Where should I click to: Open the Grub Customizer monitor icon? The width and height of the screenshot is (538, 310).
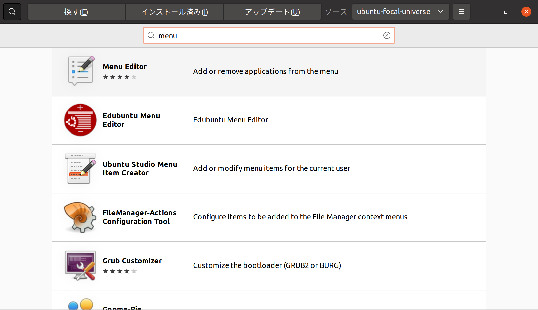tap(80, 265)
